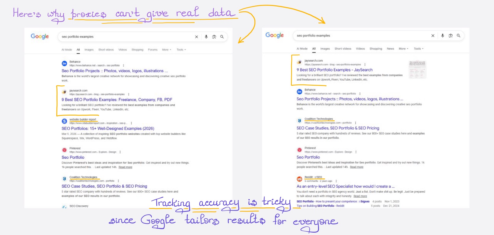Expand the More dropdown in the right window

[x=403, y=49]
